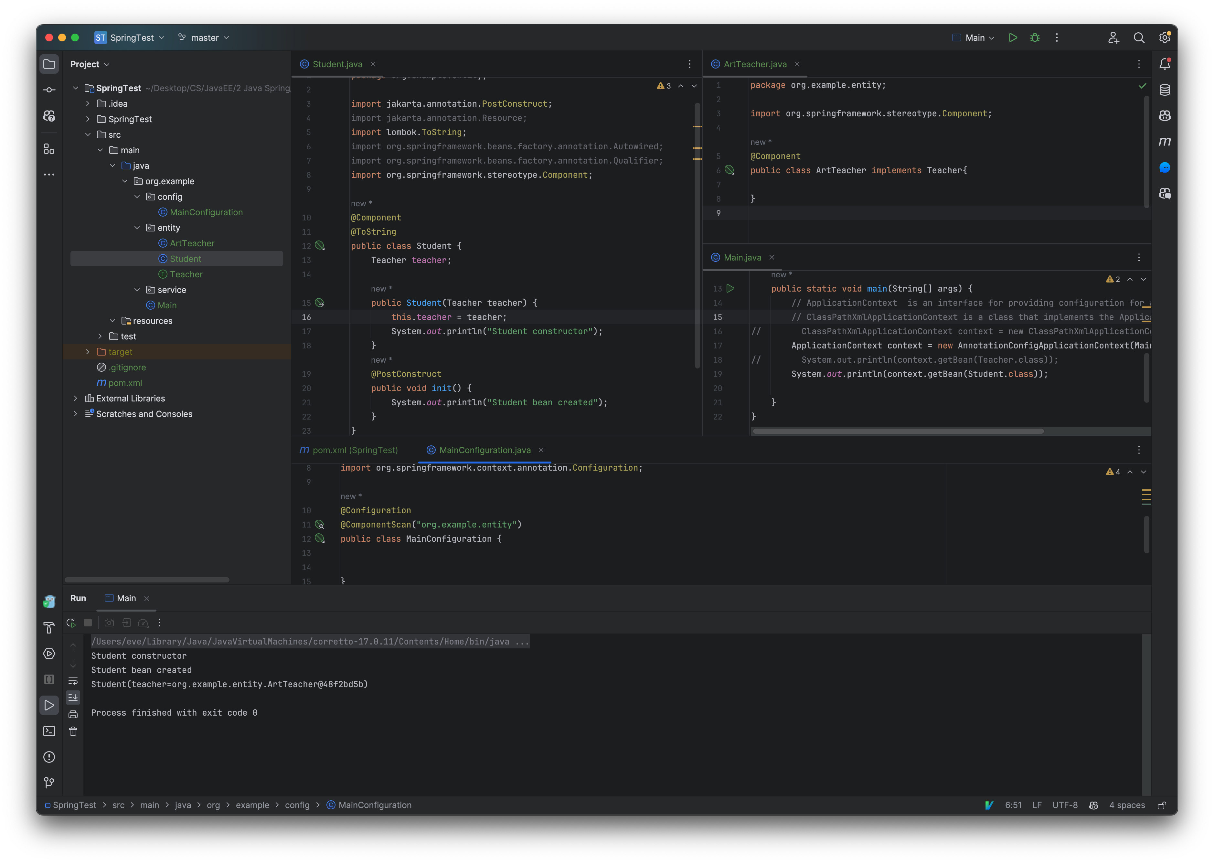Open the Services tool window icon
Viewport: 1214px width, 863px height.
coord(49,654)
